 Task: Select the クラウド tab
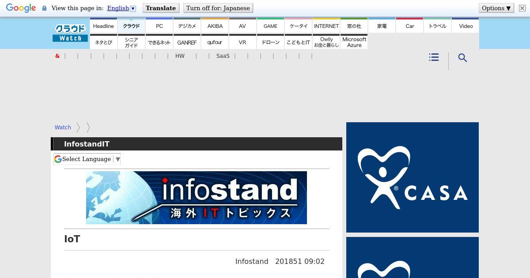131,26
